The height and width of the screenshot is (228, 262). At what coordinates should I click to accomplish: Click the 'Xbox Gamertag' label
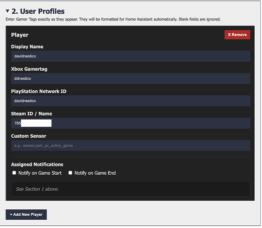coord(29,69)
